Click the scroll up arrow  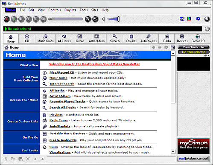point(173,53)
